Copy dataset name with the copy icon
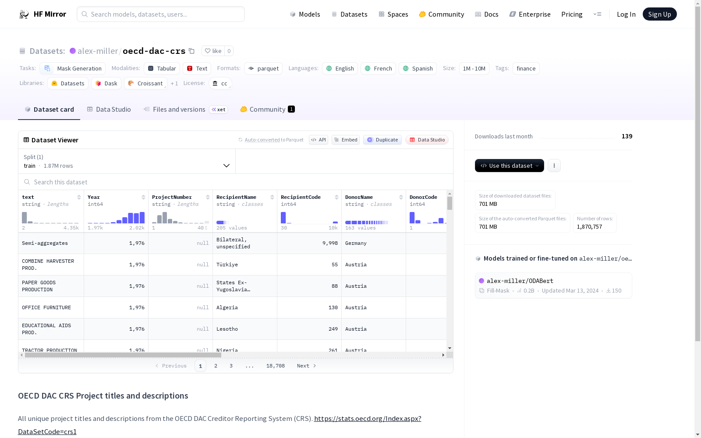The image size is (701, 438). (x=191, y=51)
